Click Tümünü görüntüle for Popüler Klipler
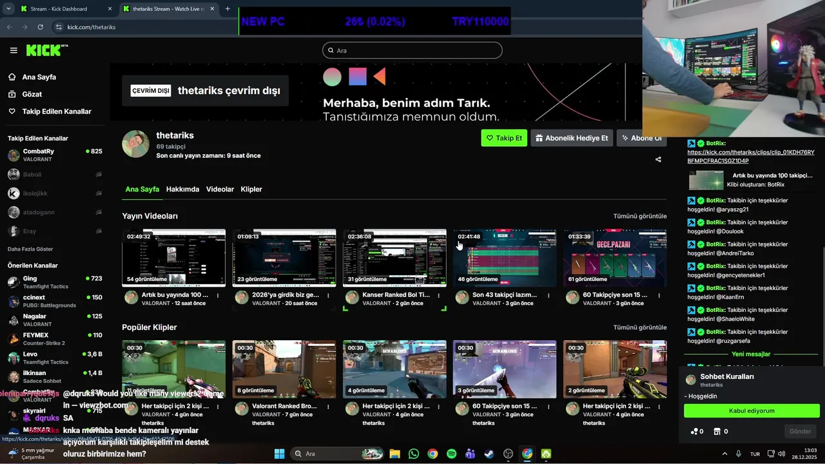The image size is (825, 464). 640,327
